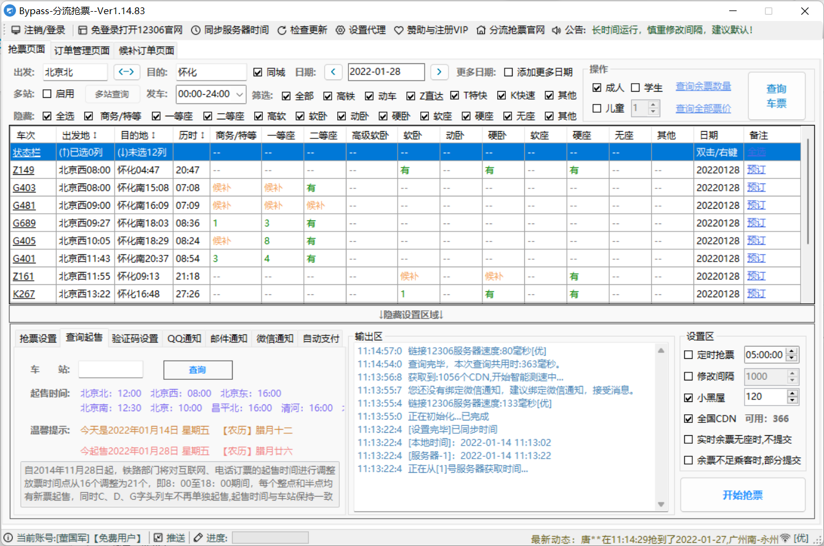
Task: Toggle 全国CDN checkbox
Action: [x=688, y=419]
